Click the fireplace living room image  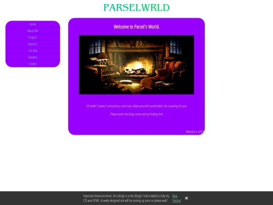pos(136,65)
